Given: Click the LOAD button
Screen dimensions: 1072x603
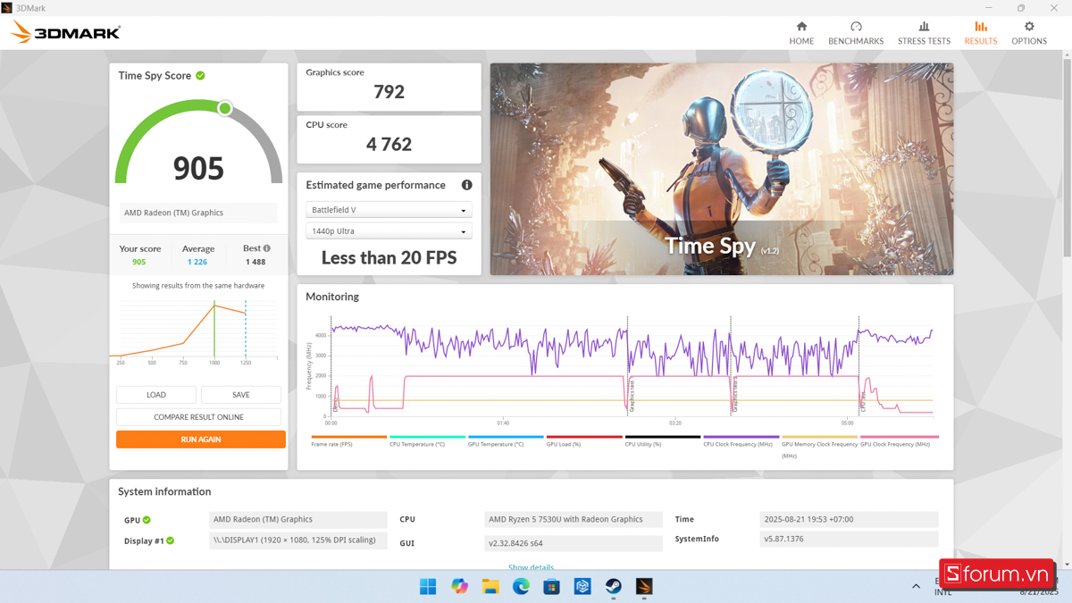Looking at the screenshot, I should pyautogui.click(x=156, y=395).
